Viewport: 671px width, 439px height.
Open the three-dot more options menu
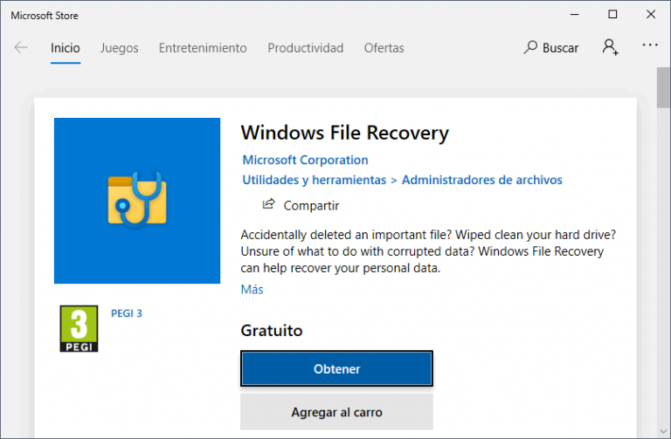(x=649, y=47)
